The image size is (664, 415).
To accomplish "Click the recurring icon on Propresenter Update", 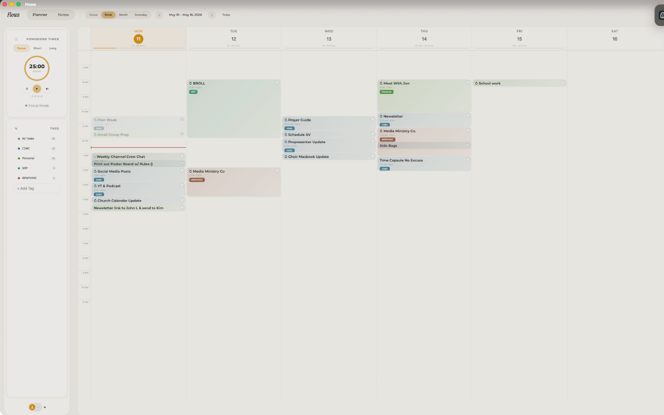I will click(x=286, y=142).
